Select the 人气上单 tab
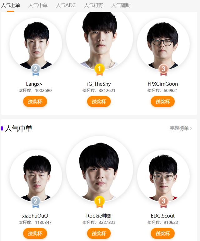The width and height of the screenshot is (200, 241). click(10, 5)
